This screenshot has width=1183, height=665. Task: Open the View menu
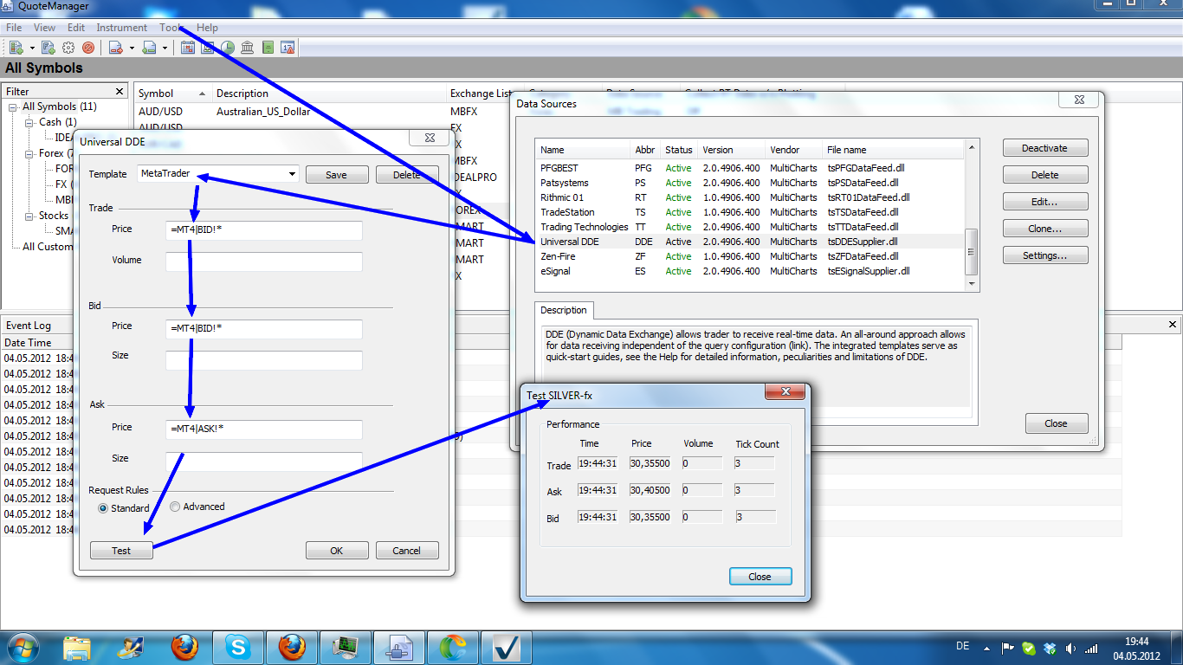[45, 28]
